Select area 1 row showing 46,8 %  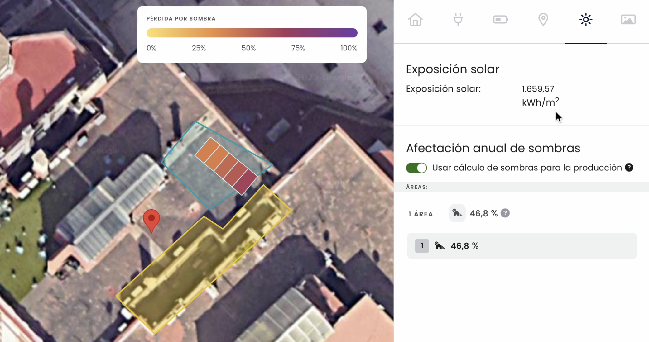[x=522, y=246]
